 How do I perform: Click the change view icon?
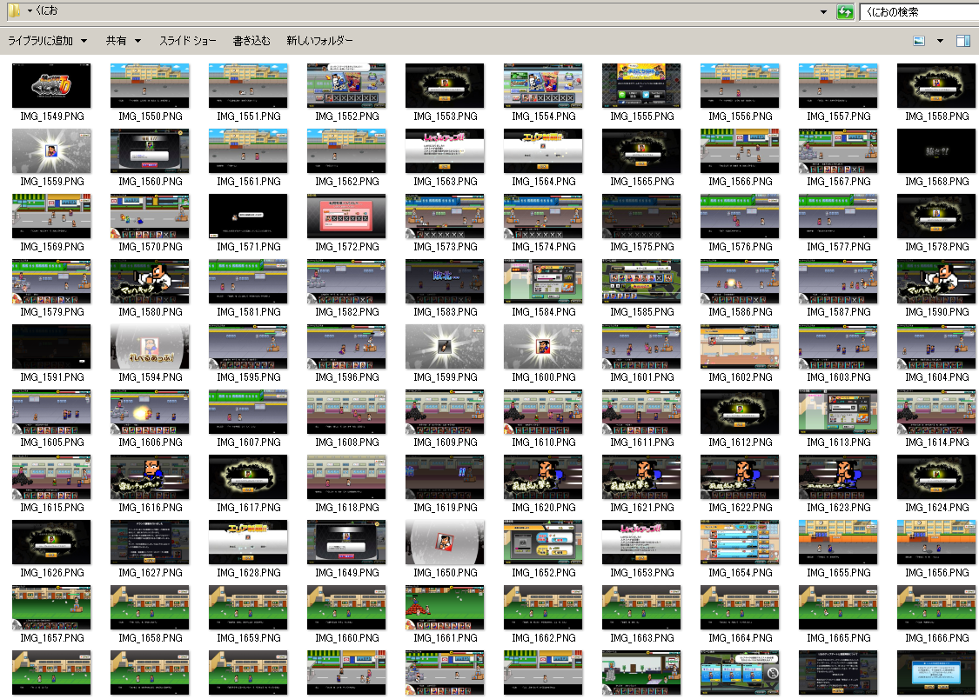pyautogui.click(x=919, y=41)
